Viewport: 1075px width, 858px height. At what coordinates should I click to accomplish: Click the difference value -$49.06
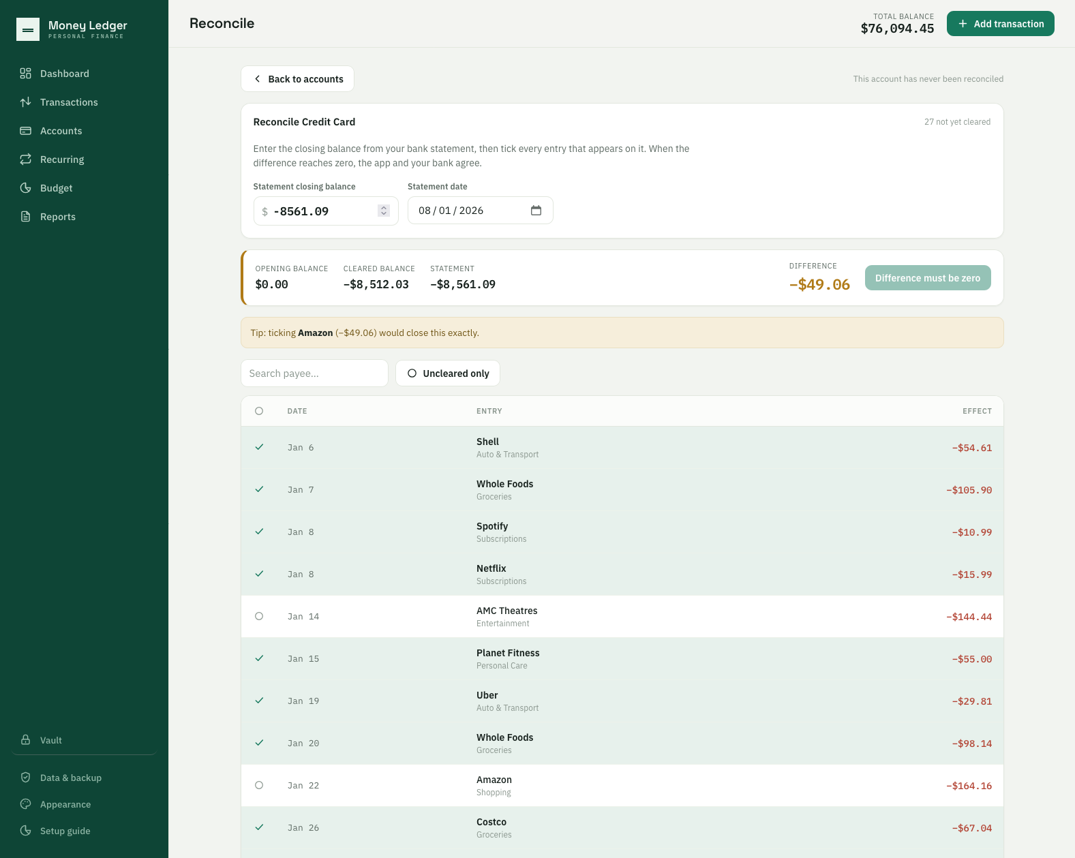[x=819, y=284]
